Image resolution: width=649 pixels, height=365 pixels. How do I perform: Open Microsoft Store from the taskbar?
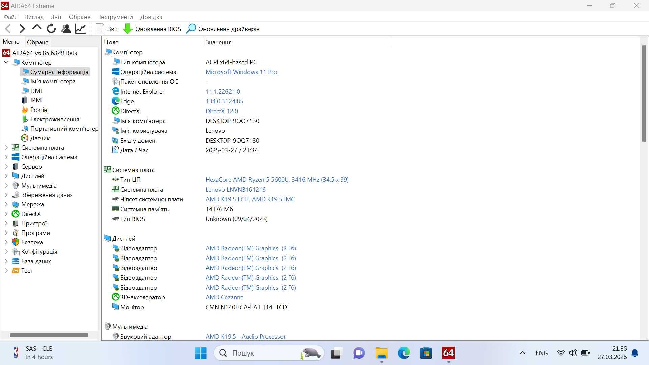(x=426, y=353)
